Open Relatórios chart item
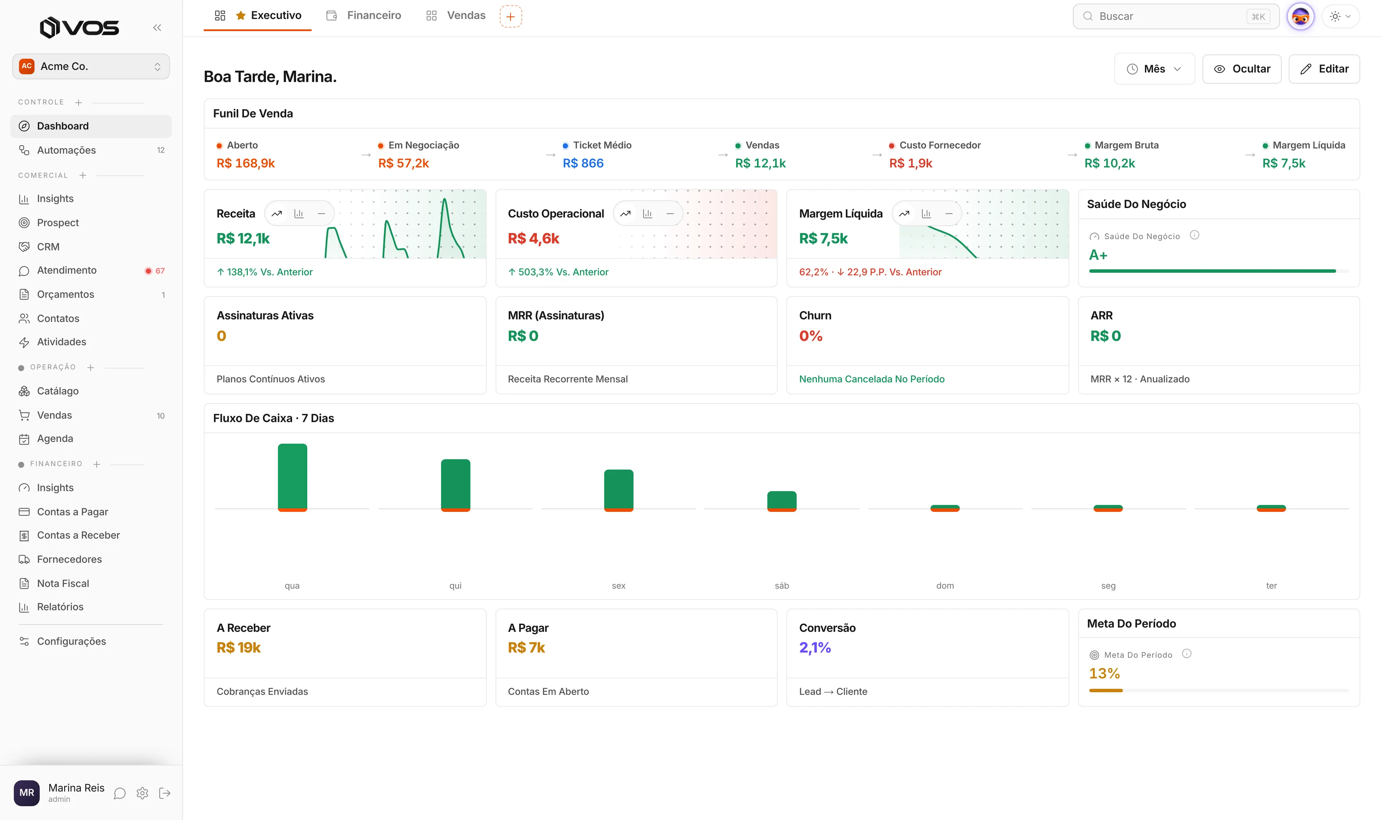1381x820 pixels. pyautogui.click(x=91, y=607)
